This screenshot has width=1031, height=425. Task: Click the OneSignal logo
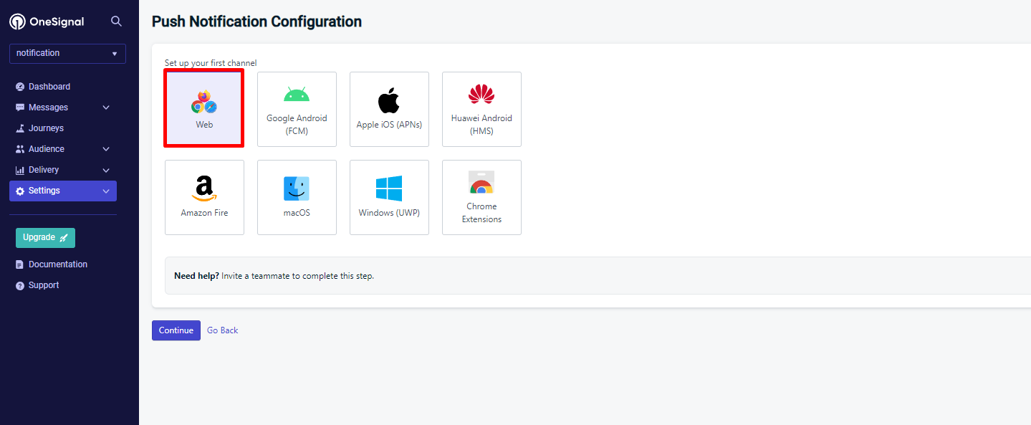(47, 22)
